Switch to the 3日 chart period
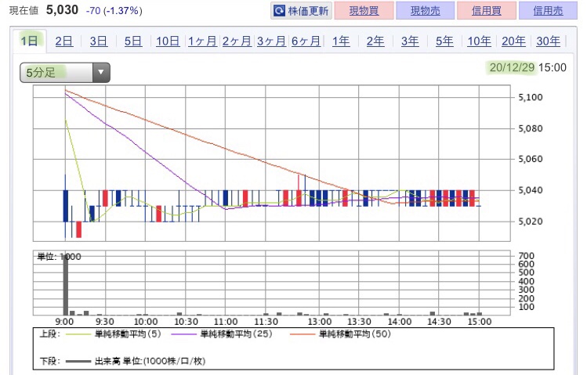587x375 pixels. pos(99,41)
